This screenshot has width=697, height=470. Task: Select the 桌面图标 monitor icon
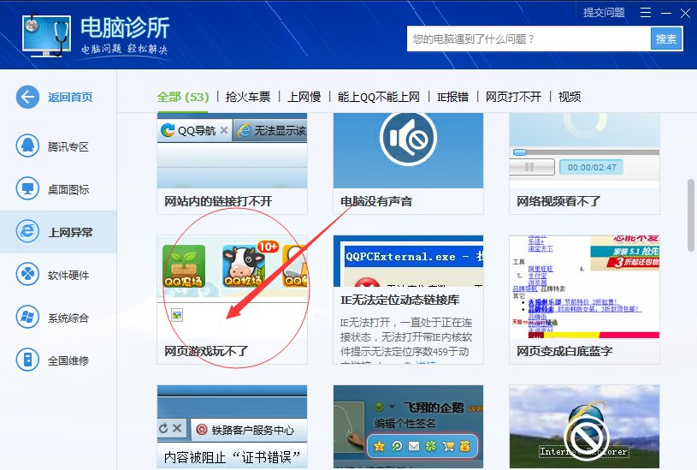pyautogui.click(x=27, y=188)
